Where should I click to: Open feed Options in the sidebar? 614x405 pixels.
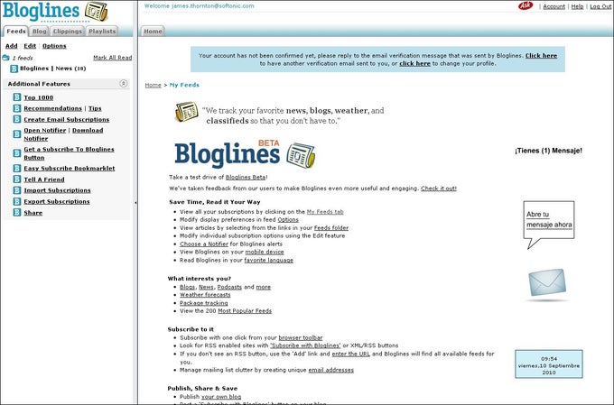tap(54, 46)
